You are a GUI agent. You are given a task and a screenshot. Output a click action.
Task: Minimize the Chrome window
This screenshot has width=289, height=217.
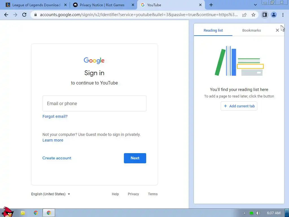[265, 2]
